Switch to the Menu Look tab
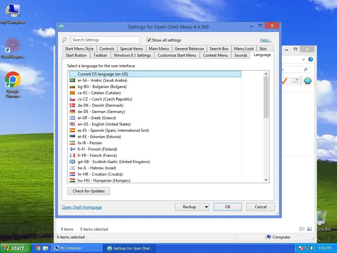Screen dimensions: 337x253 click(244, 49)
